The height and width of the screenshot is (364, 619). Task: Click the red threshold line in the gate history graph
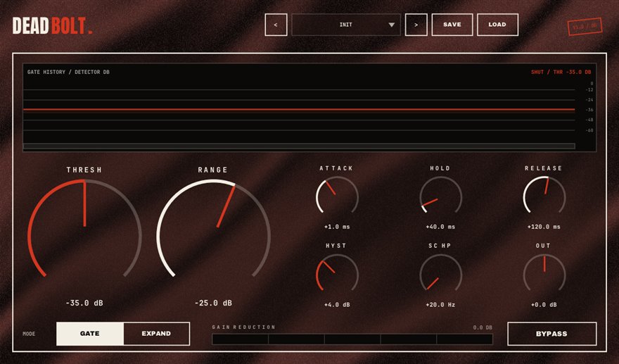299,109
